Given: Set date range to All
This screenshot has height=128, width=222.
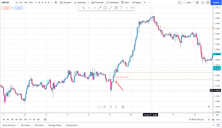Looking at the screenshot, I should (x=38, y=119).
